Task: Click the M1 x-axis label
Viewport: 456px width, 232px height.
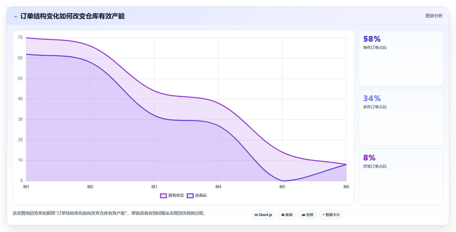Action: click(26, 187)
